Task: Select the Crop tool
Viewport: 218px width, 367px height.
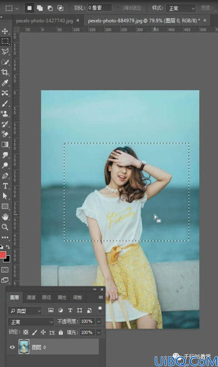Action: point(5,72)
